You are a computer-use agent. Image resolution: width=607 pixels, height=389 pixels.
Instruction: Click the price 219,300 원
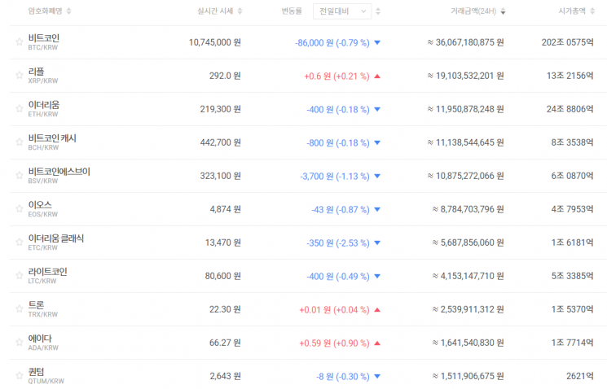pyautogui.click(x=220, y=109)
